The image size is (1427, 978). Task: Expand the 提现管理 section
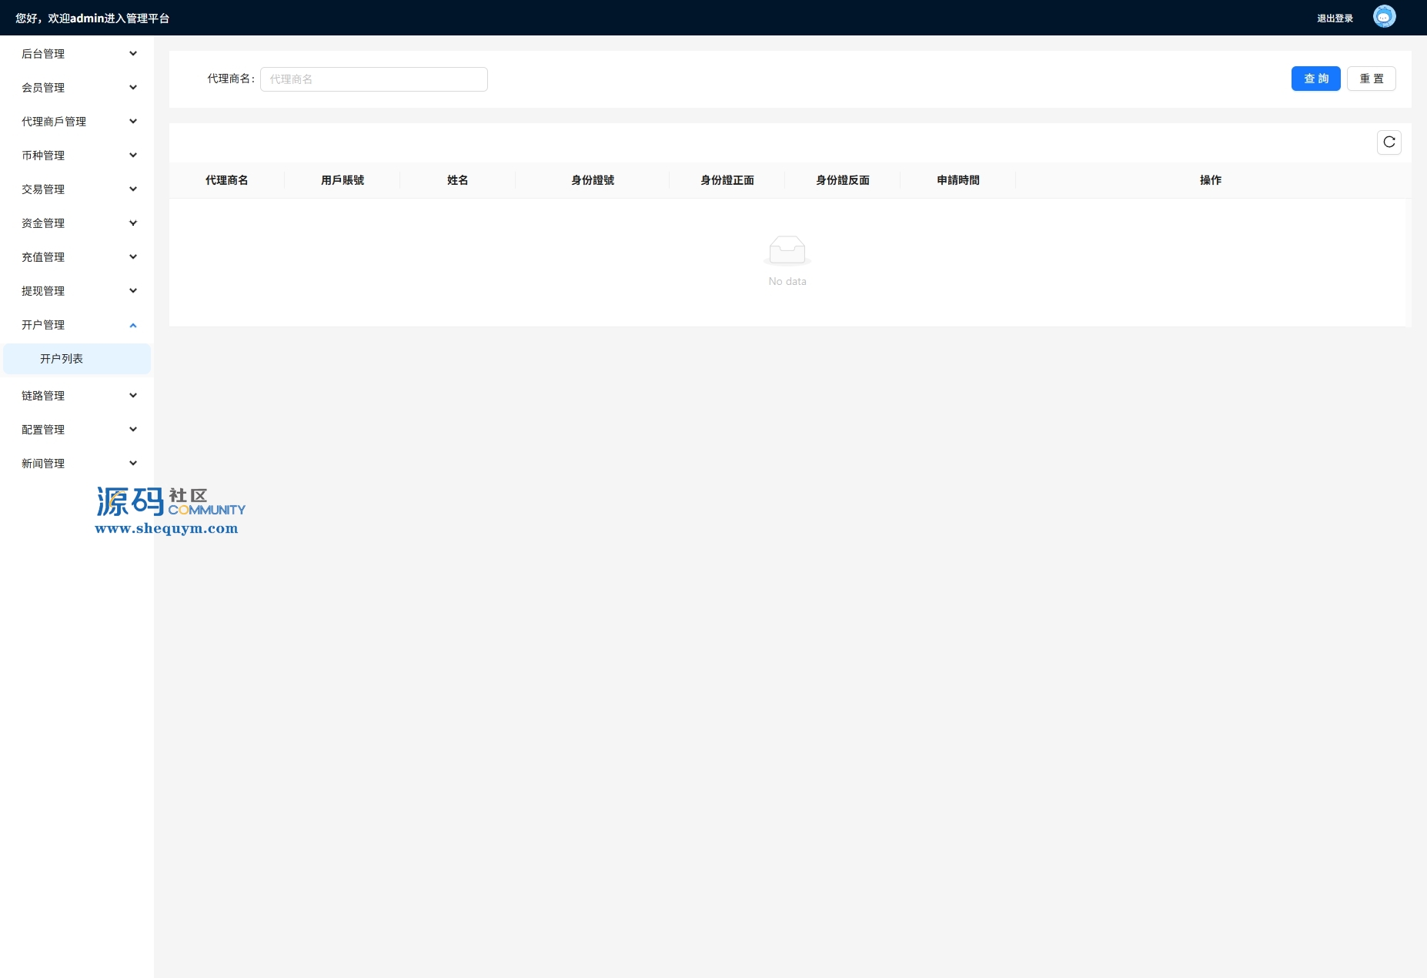point(77,291)
